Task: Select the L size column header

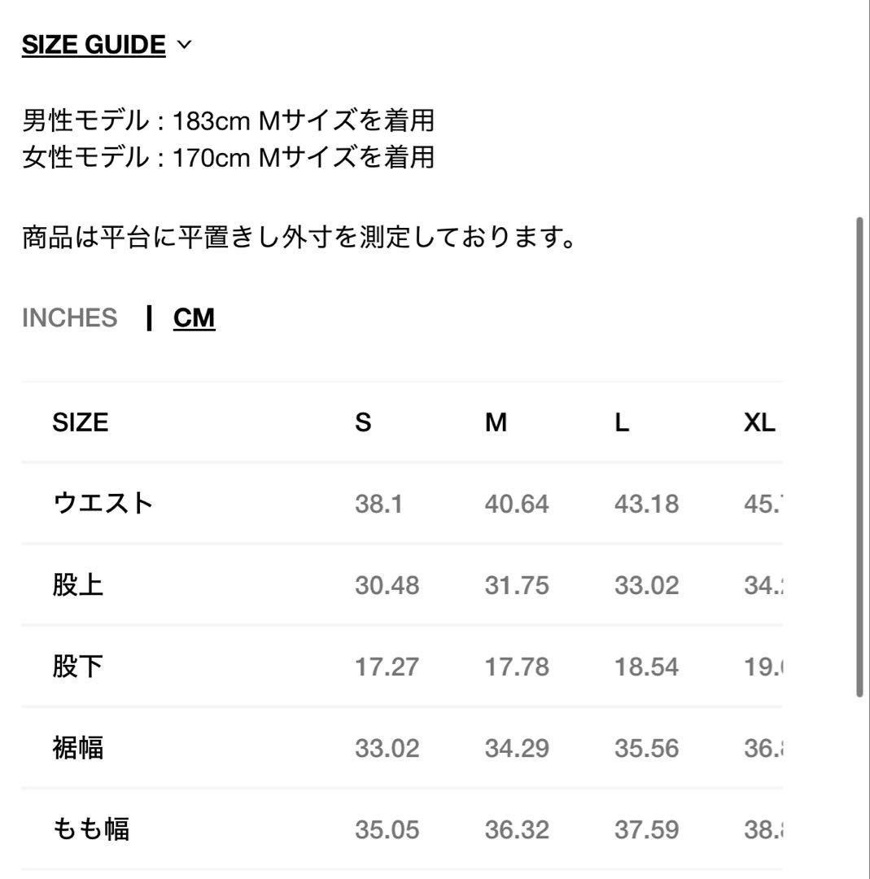Action: click(x=622, y=422)
